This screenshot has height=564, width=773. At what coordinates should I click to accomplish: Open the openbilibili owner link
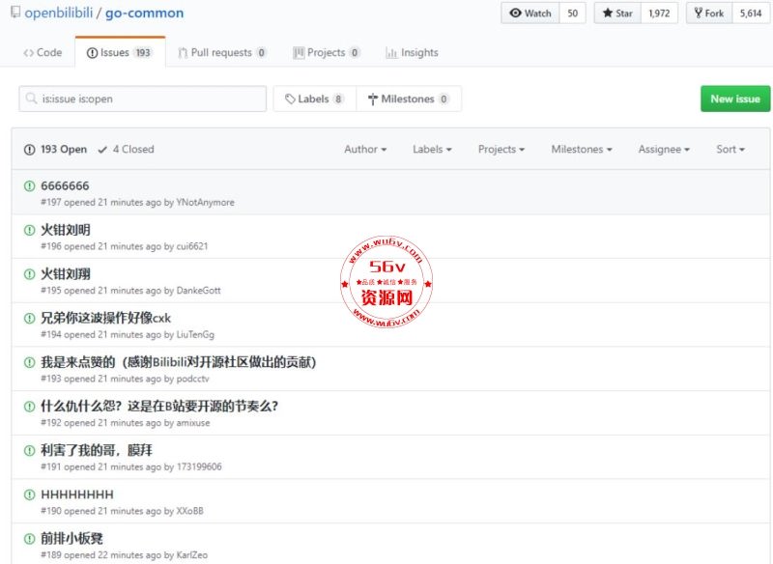point(64,14)
